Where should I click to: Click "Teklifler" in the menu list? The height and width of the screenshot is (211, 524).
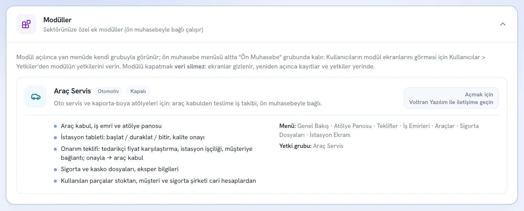387,126
